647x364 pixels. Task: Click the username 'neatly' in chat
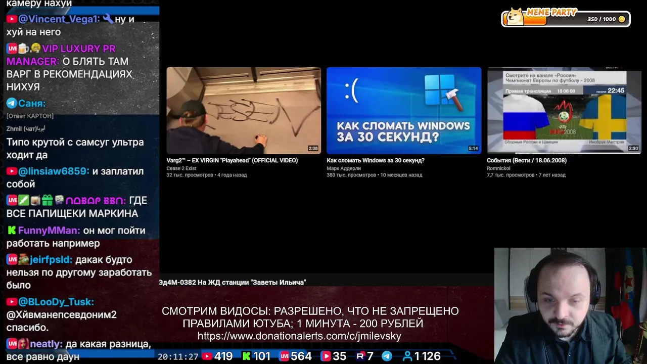46,344
